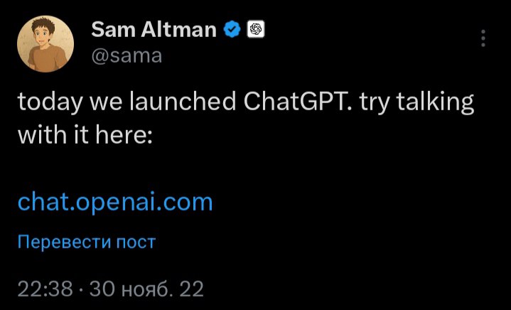Open the @sama handle profile
The image size is (511, 310).
click(x=127, y=55)
